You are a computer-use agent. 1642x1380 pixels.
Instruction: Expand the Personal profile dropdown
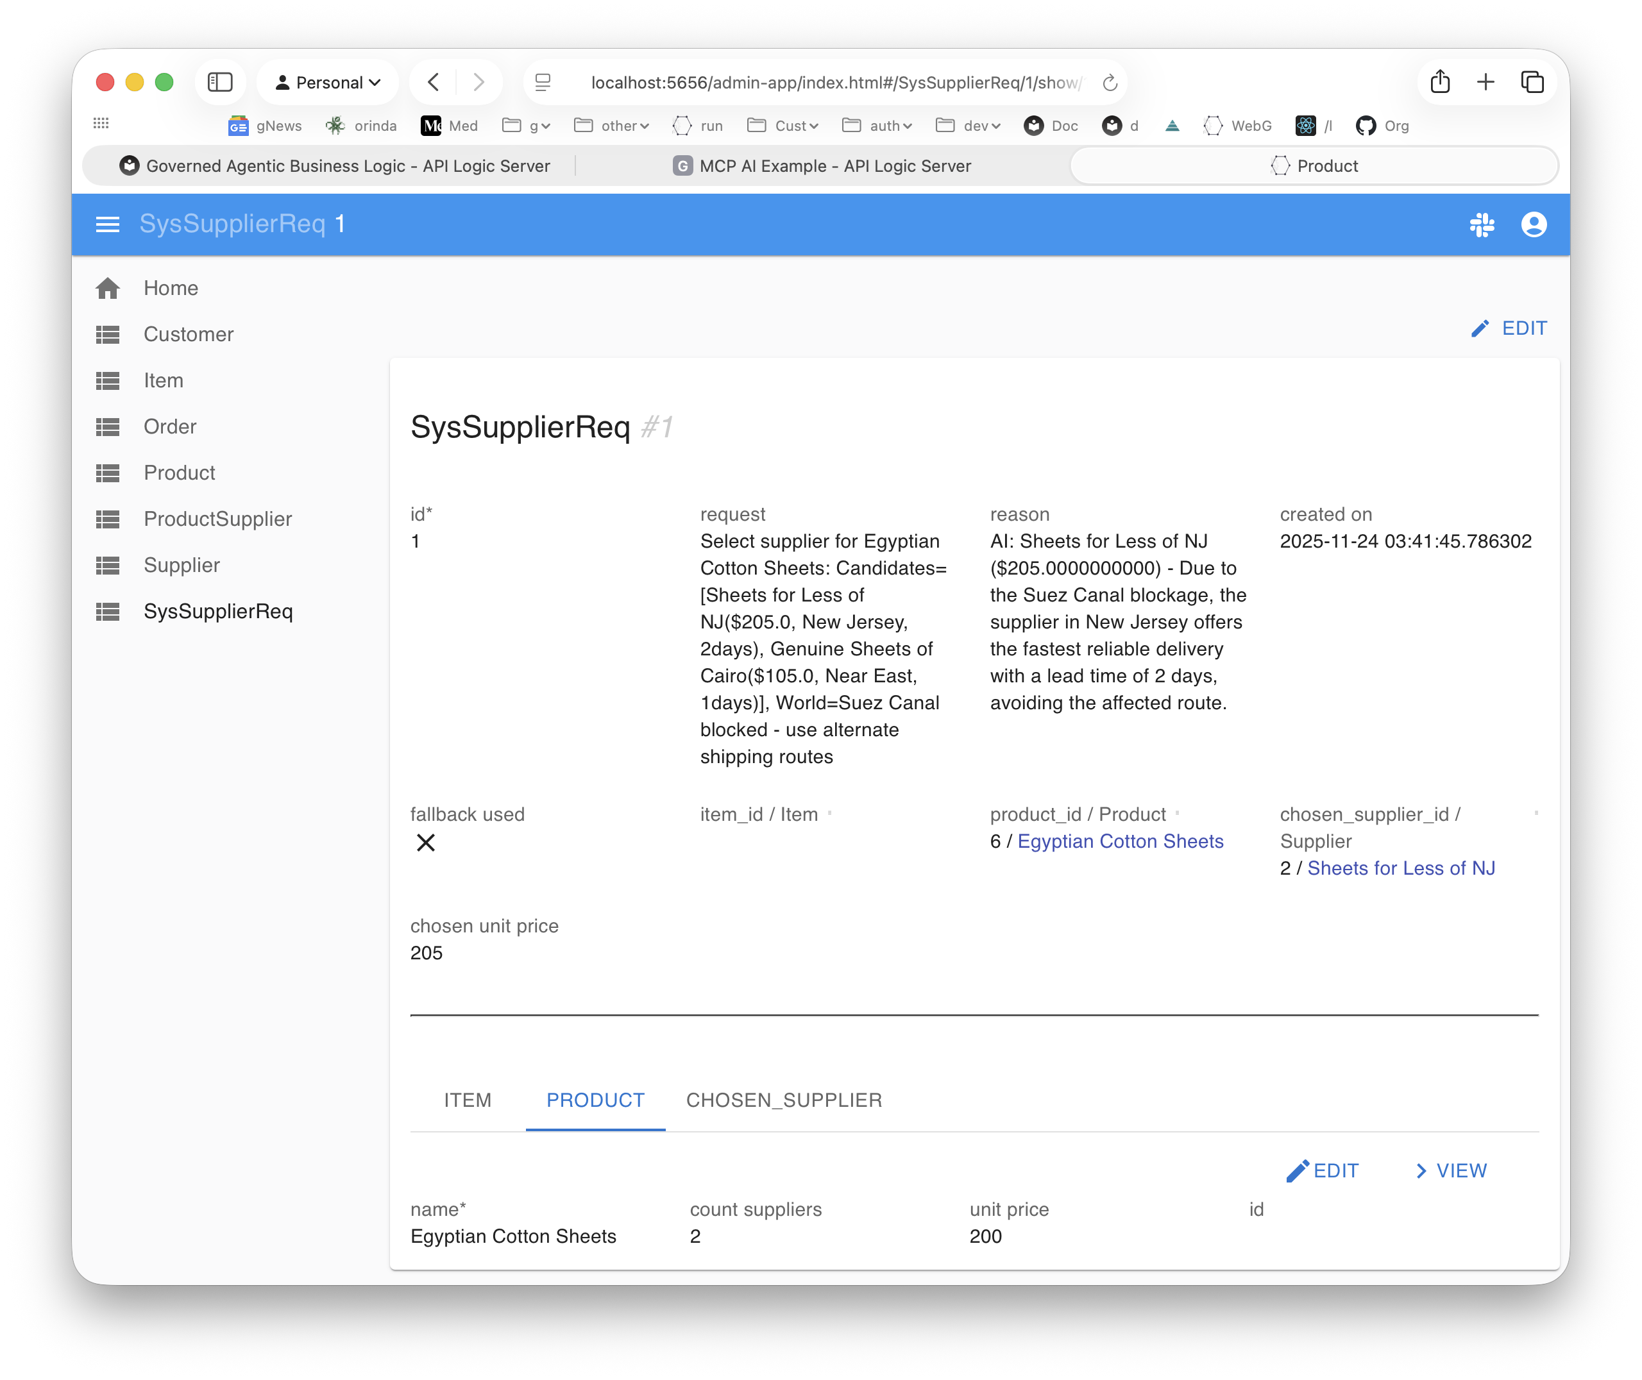328,82
